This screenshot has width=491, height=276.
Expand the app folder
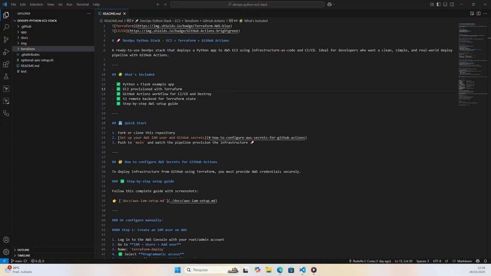pos(54,32)
